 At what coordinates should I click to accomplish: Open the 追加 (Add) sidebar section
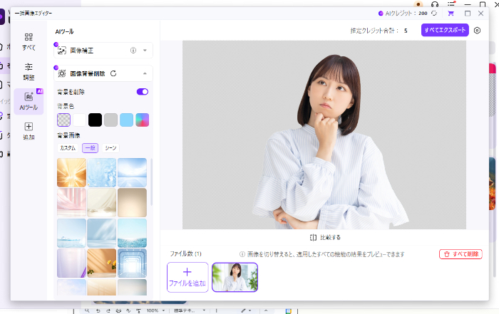29,131
